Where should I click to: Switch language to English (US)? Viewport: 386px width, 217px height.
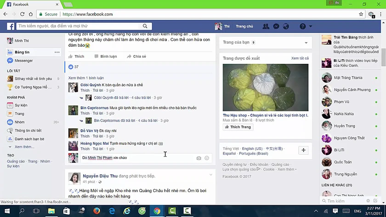[x=252, y=149]
